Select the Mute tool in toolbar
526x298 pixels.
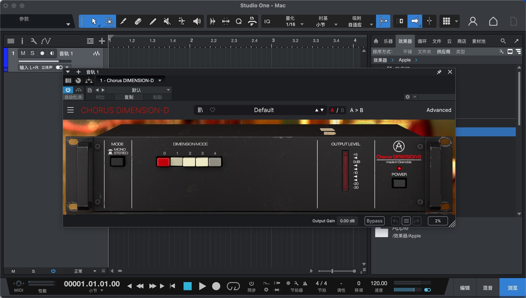(x=167, y=21)
